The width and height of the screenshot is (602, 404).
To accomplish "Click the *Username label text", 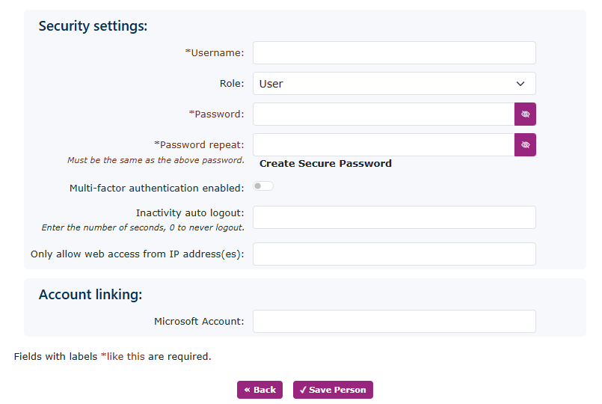I will (x=215, y=53).
